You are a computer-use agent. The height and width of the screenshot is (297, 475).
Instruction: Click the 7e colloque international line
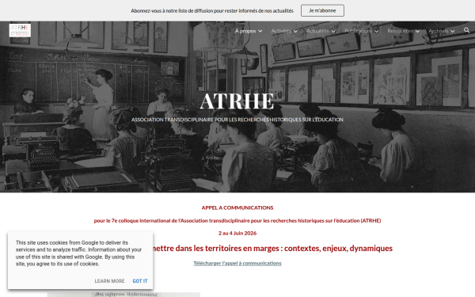pos(237,221)
